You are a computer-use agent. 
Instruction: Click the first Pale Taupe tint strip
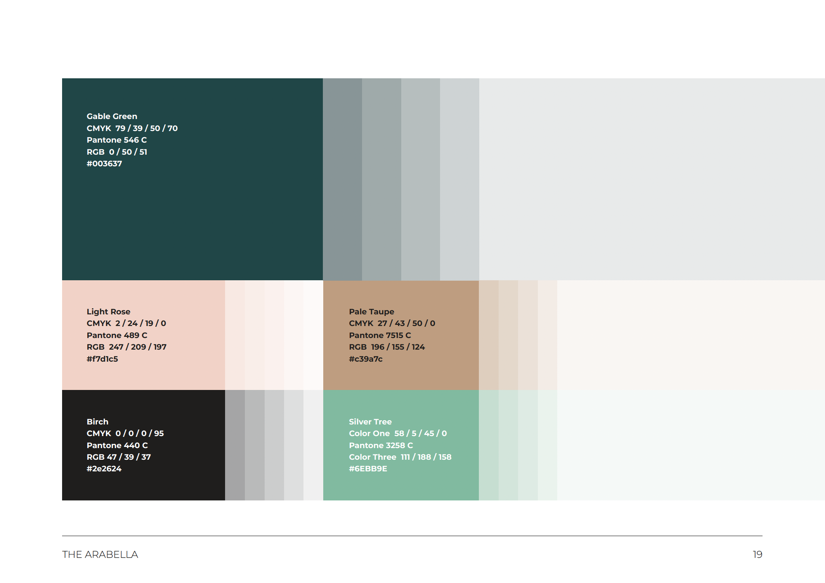489,335
